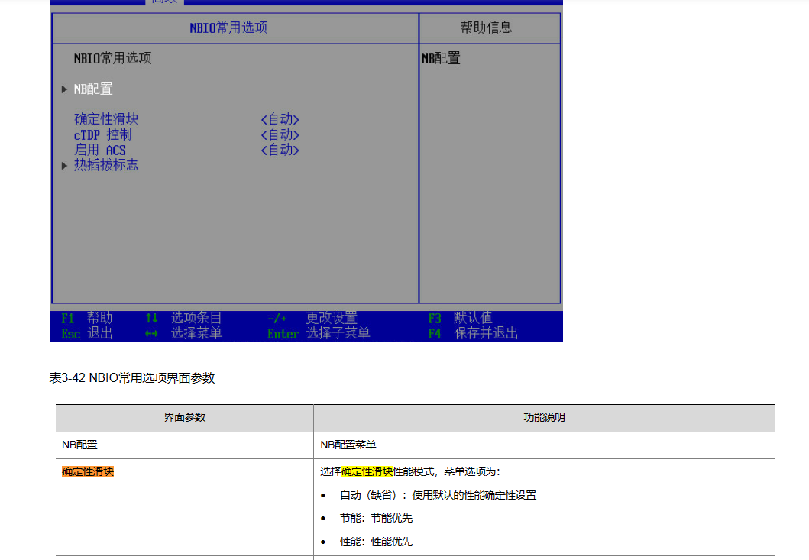Viewport: 809px width, 560px height.
Task: Select the 启用 ACS BIOS option
Action: (100, 151)
